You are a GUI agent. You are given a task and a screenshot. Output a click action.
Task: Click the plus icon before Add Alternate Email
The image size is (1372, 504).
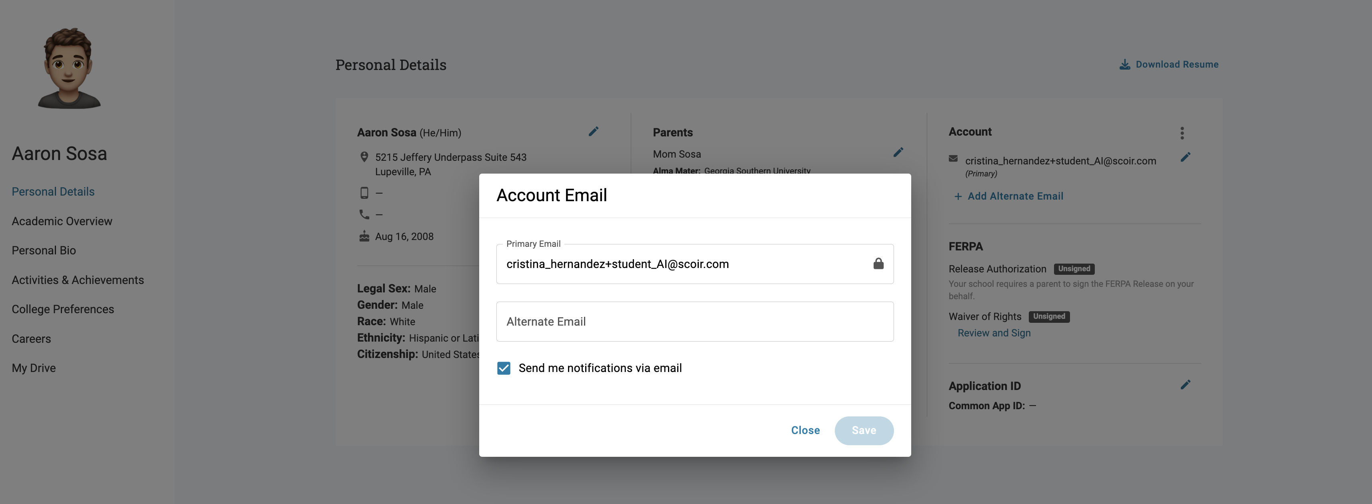point(958,196)
